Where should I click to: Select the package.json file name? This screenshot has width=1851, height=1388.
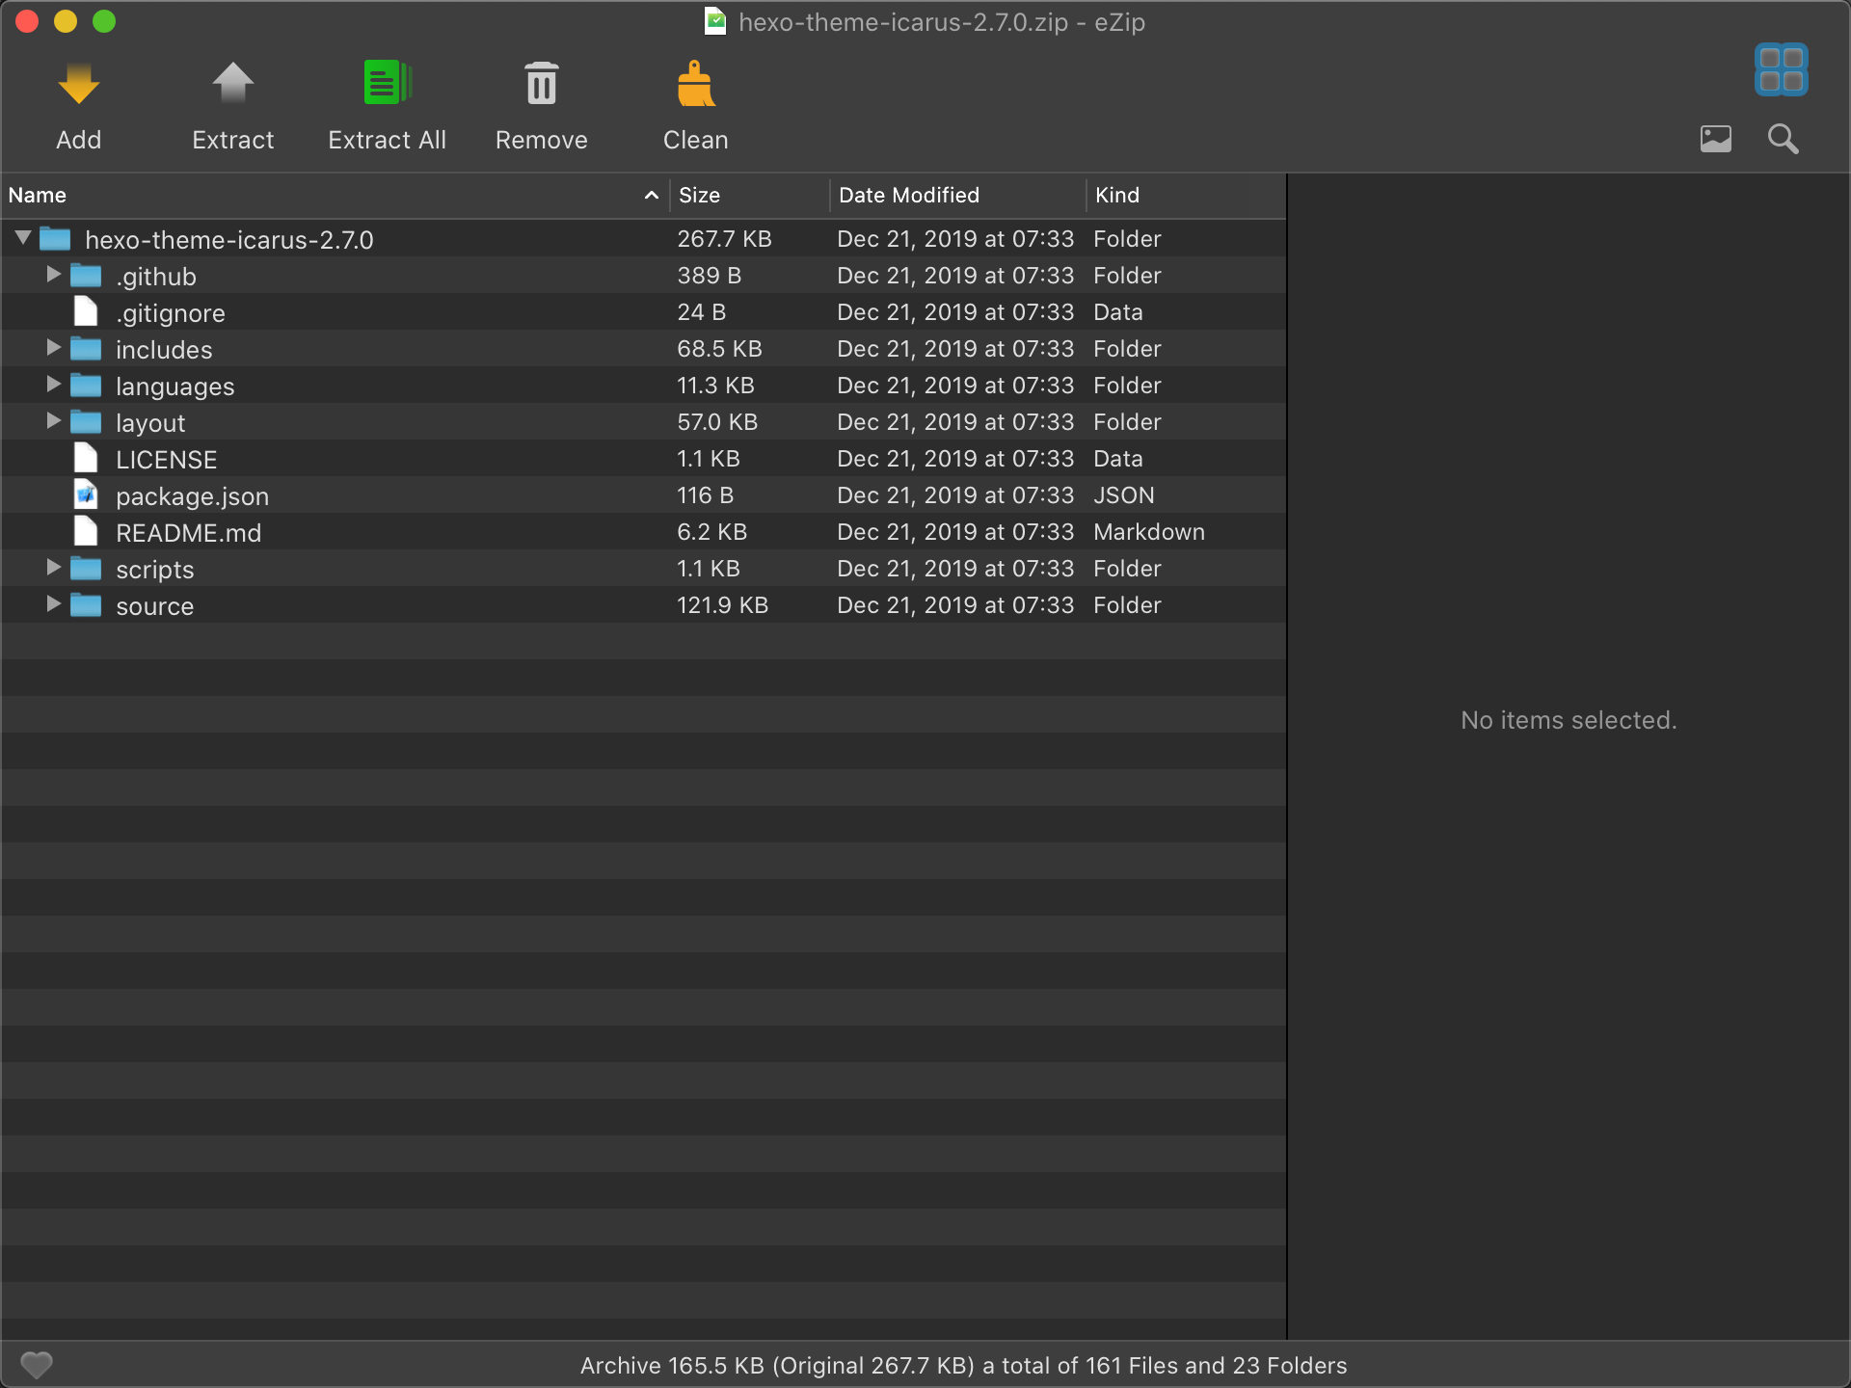coord(193,496)
